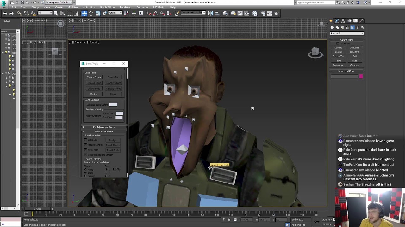
Task: Toggle the 3D Snaps button
Action: tap(149, 13)
